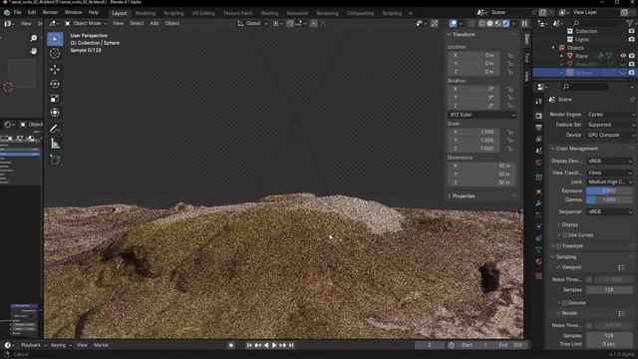Open the Window menu

73,13
